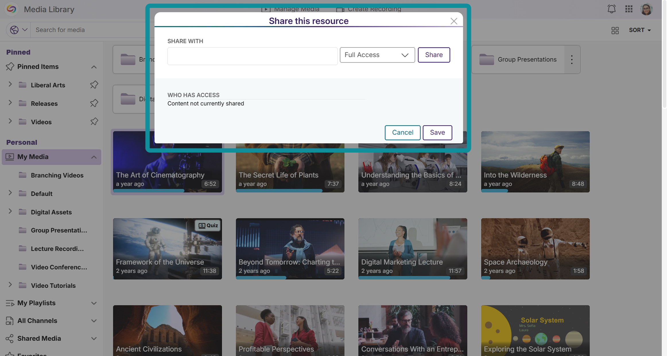
Task: Expand the My Playlists section
Action: (94, 303)
